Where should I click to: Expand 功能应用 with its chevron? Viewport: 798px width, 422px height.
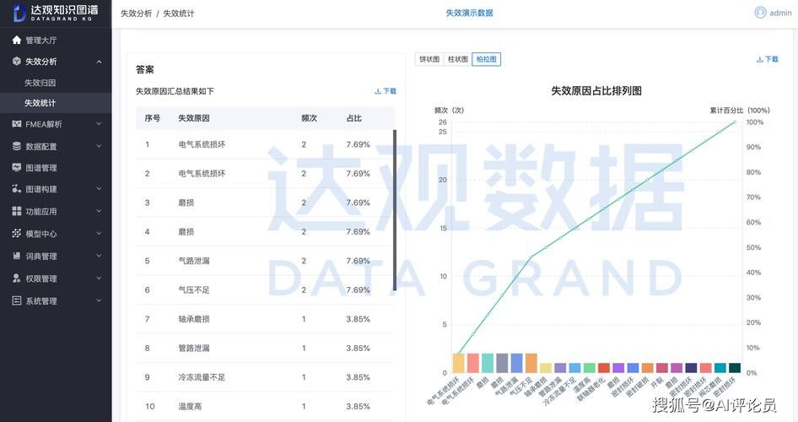pyautogui.click(x=99, y=211)
